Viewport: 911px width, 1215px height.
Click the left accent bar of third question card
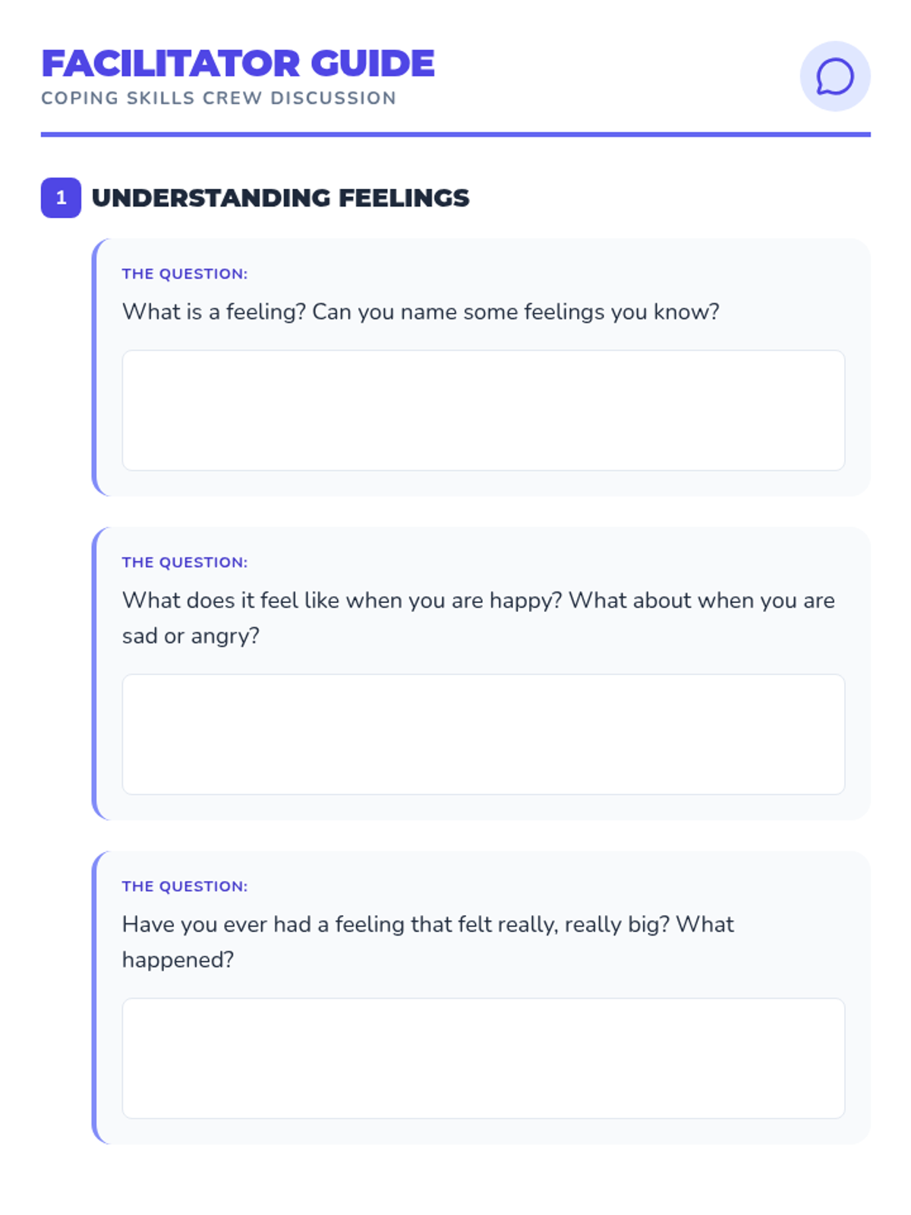(95, 998)
